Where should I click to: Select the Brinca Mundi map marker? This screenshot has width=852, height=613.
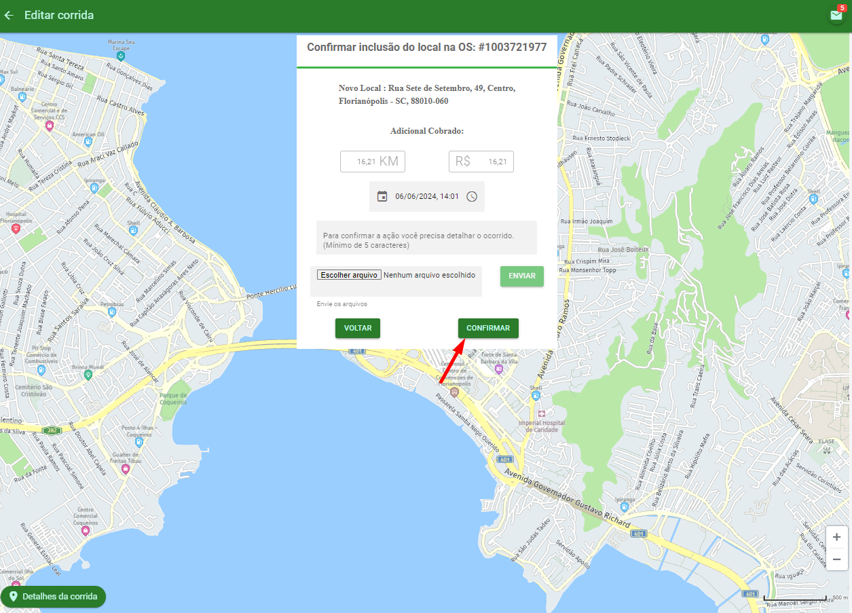click(87, 375)
